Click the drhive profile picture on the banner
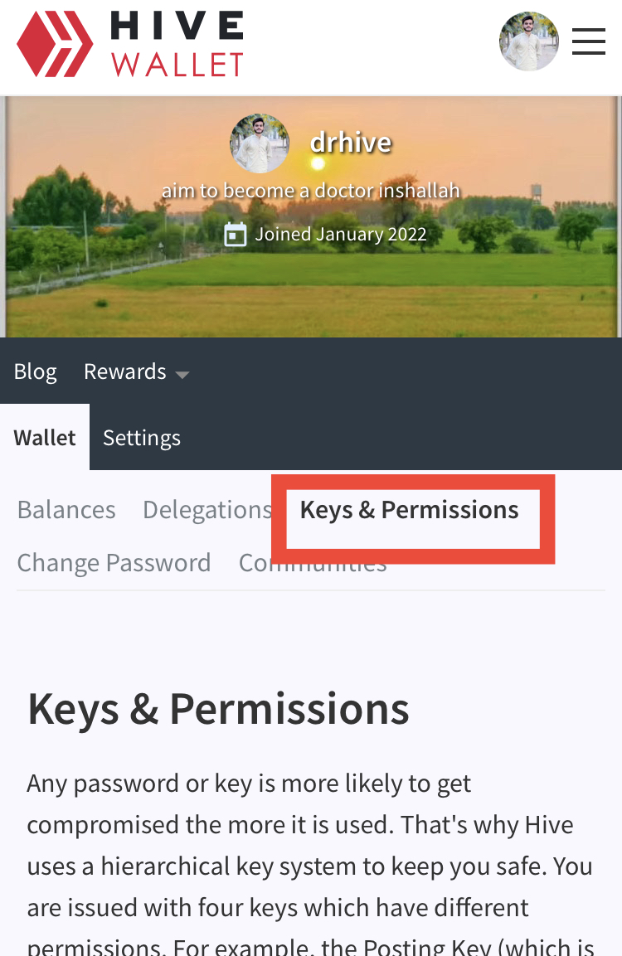622x956 pixels. coord(259,143)
